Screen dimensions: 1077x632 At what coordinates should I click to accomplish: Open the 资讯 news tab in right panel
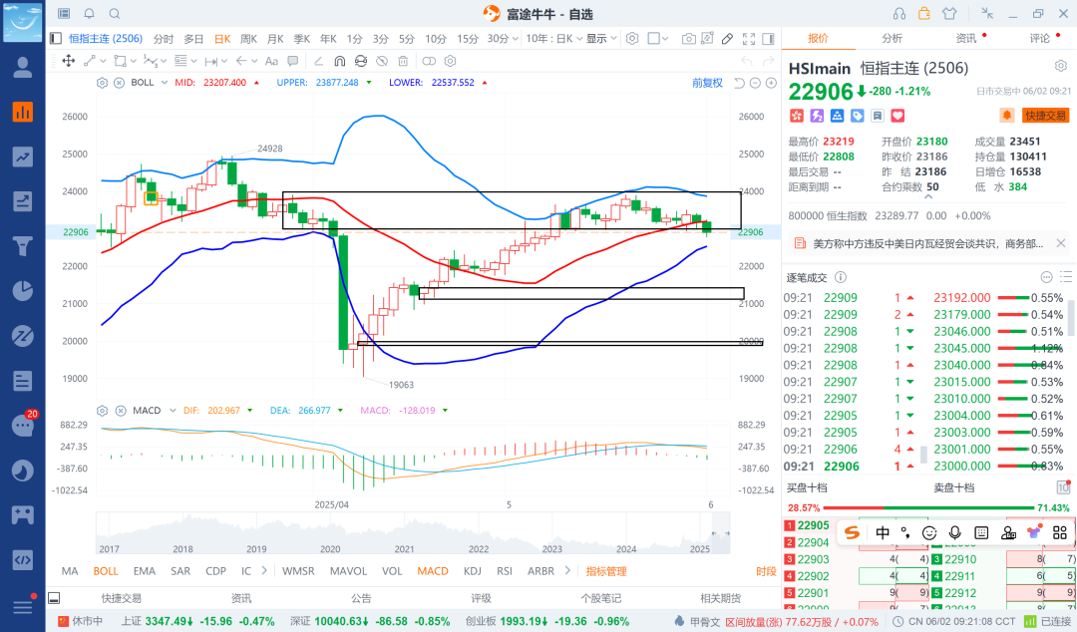click(965, 39)
